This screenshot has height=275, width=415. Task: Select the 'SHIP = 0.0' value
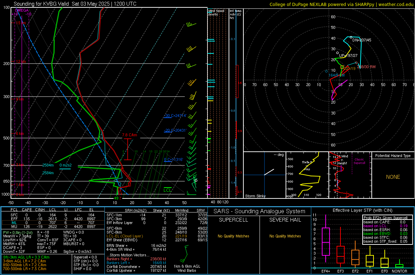click(82, 269)
